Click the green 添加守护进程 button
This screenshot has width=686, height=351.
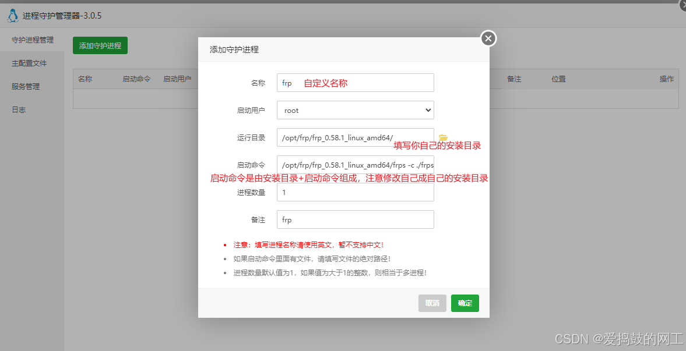(x=100, y=45)
